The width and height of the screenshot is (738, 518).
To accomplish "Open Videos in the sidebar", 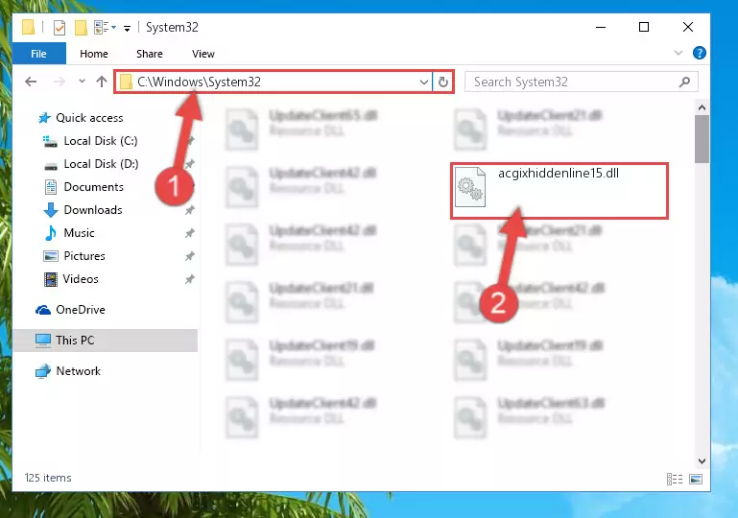I will [x=81, y=279].
